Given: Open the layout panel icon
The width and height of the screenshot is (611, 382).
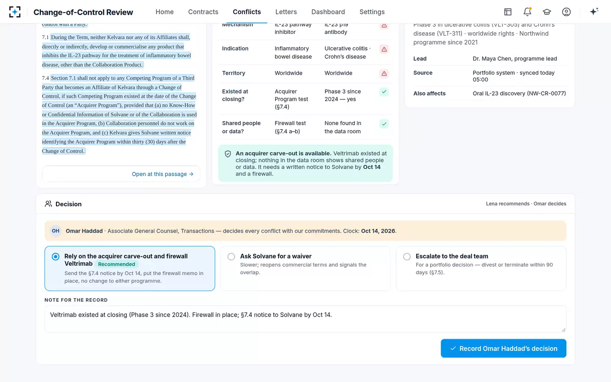Looking at the screenshot, I should (x=508, y=12).
